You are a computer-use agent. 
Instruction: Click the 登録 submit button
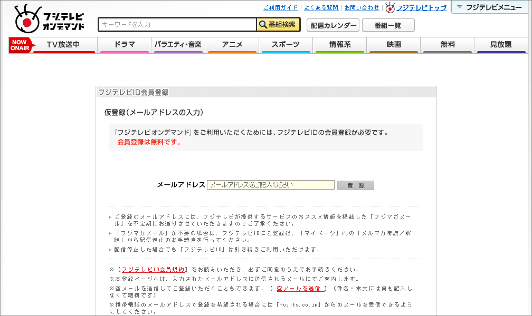pos(356,185)
